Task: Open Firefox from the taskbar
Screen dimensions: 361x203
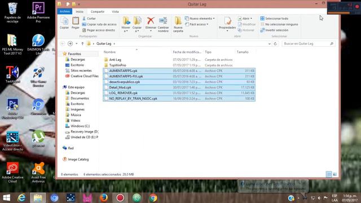Action: pos(104,198)
